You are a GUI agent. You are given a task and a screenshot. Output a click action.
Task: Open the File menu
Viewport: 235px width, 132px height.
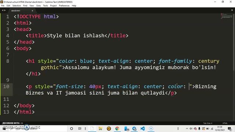pos(3,6)
